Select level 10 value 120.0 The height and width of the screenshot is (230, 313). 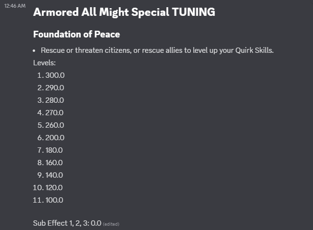[x=54, y=188]
